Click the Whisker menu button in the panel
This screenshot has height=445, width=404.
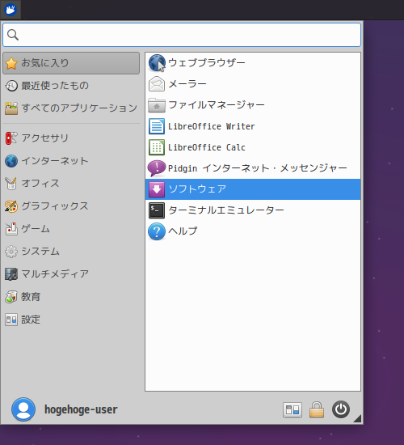[x=11, y=10]
